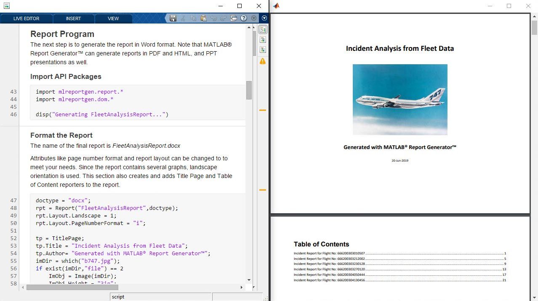Expand the quick access toolbar options dropdown
538x301 pixels.
tap(253, 18)
